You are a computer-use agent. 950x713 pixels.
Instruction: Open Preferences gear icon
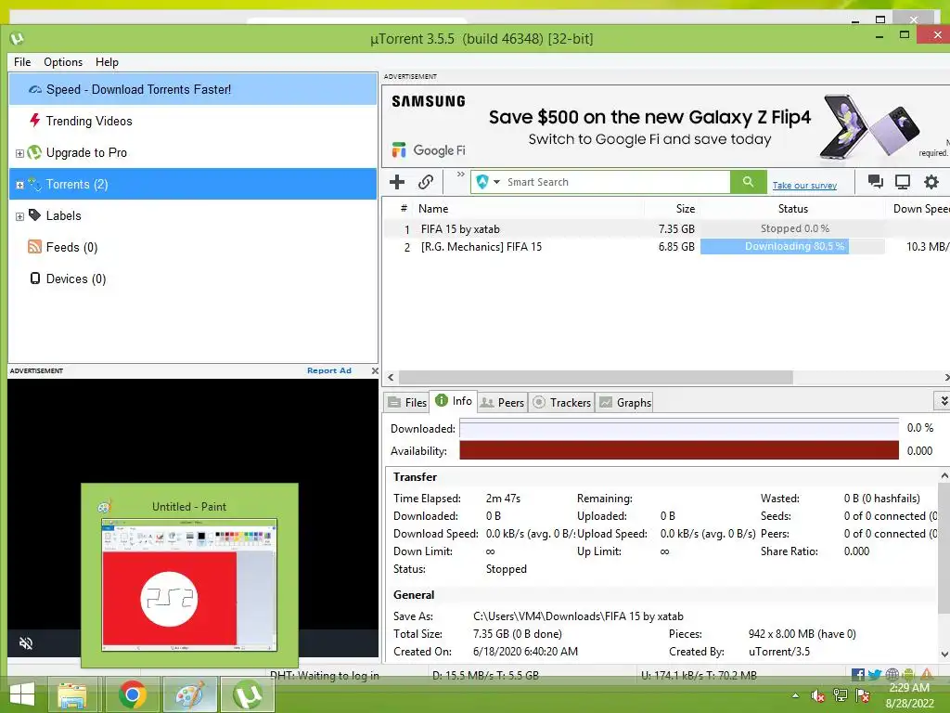click(931, 182)
